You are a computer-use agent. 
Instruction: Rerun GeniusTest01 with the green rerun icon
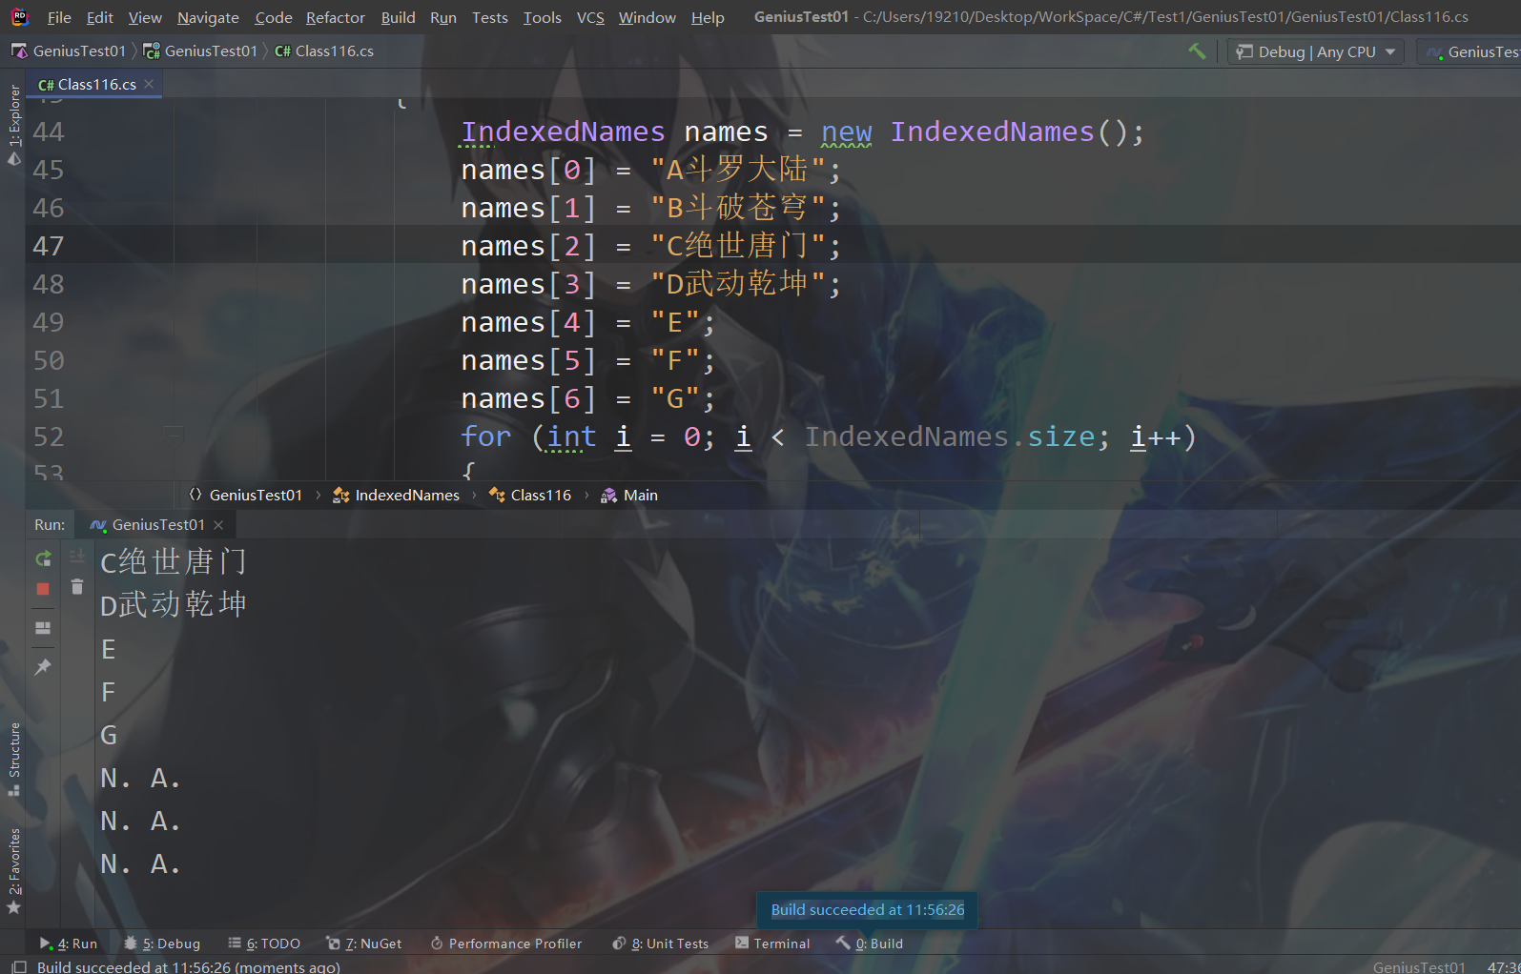click(x=43, y=558)
